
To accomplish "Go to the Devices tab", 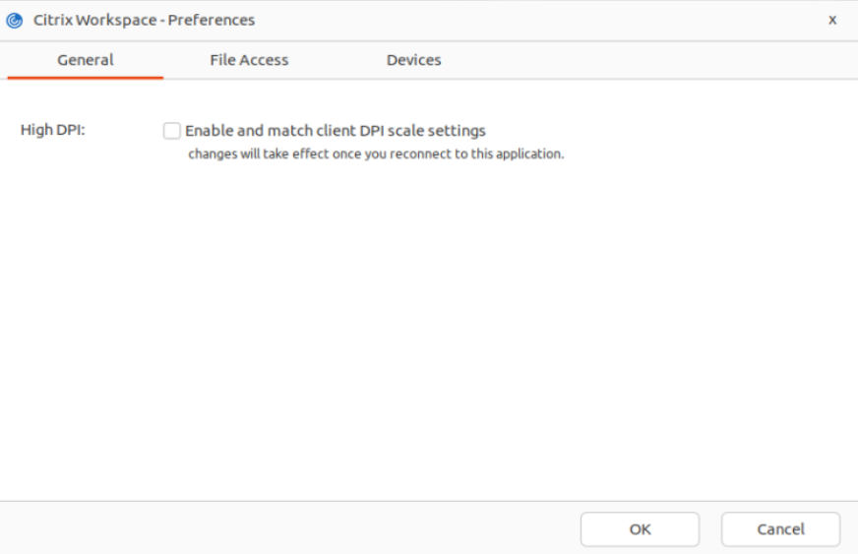I will coord(413,60).
